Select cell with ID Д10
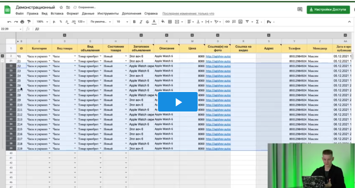 click(21, 105)
